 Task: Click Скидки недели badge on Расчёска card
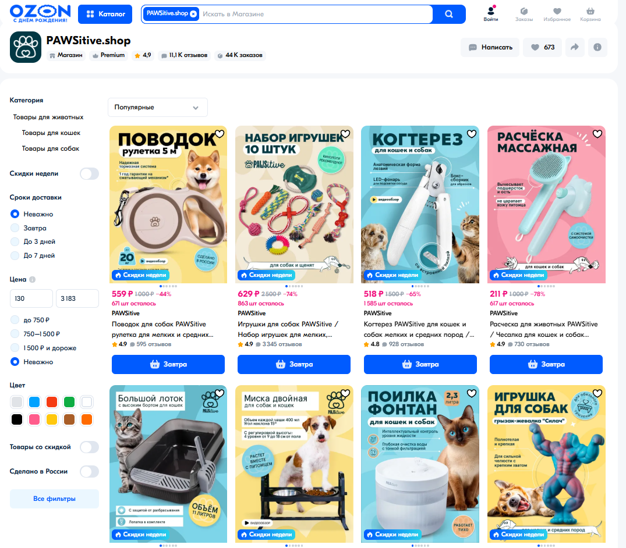(x=518, y=275)
